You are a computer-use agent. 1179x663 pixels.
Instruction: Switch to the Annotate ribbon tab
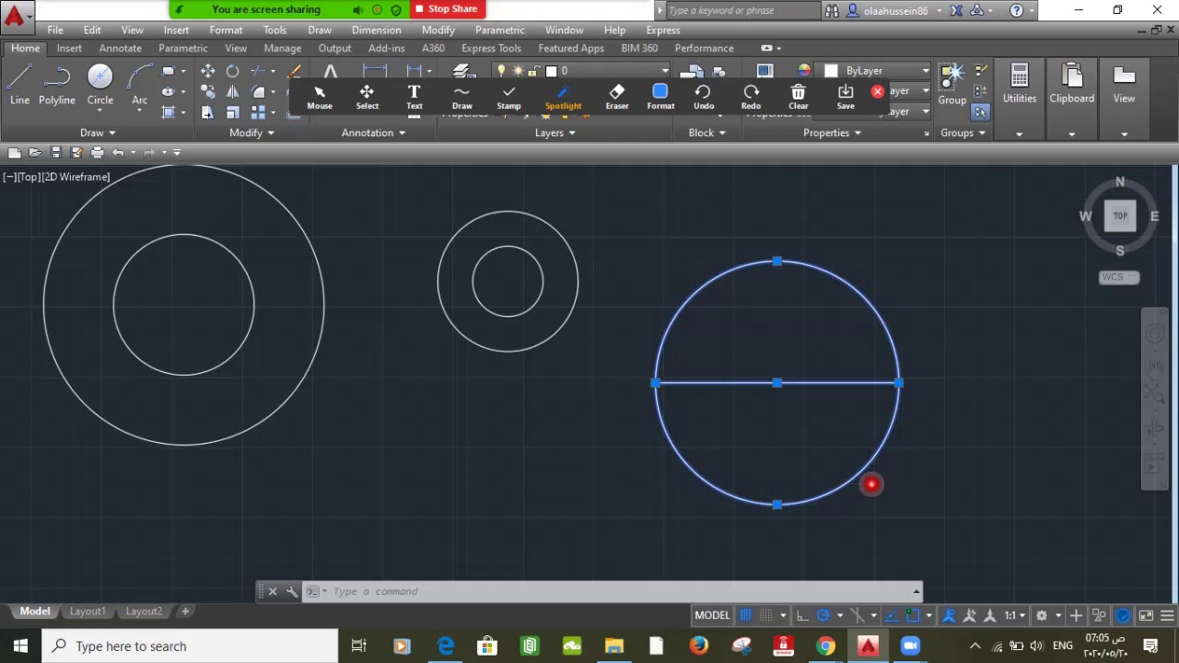click(121, 48)
